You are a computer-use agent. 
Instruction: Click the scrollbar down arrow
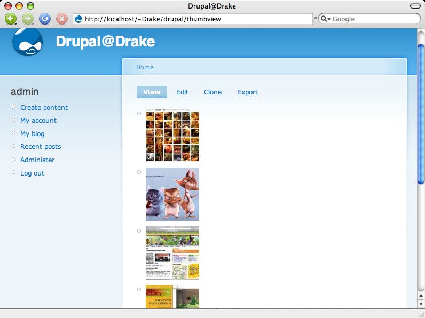pos(421,304)
